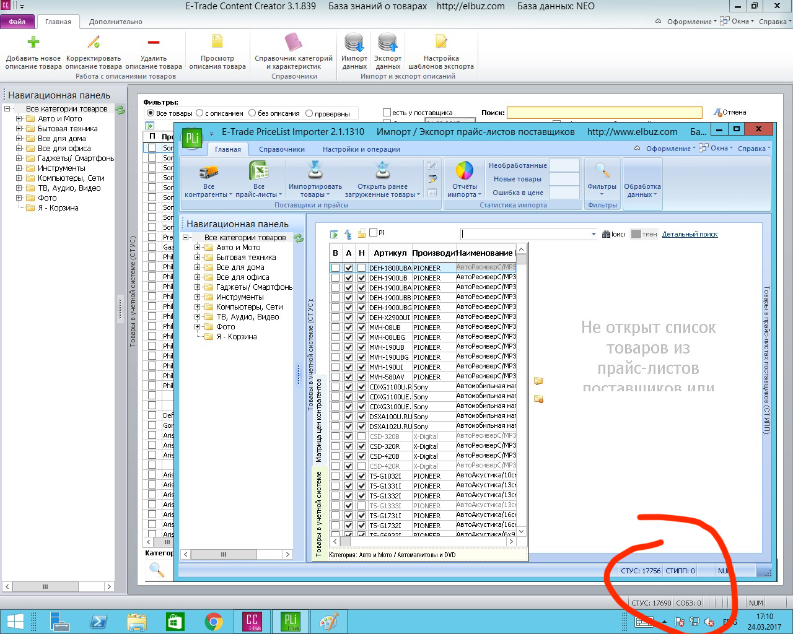The width and height of the screenshot is (793, 634).
Task: Select the 'Все товары' radio button
Action: pyautogui.click(x=151, y=113)
